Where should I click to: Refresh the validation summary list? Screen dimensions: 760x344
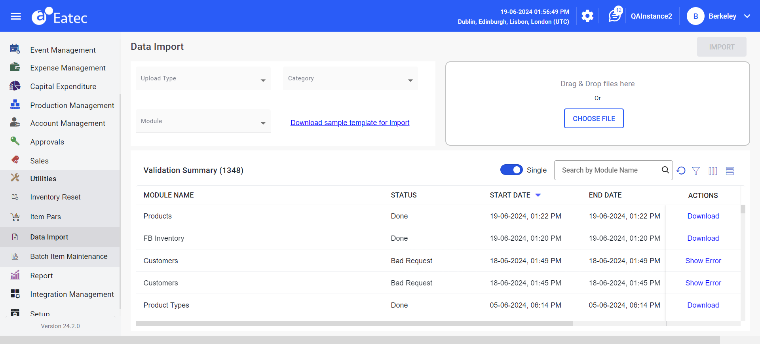(x=681, y=171)
